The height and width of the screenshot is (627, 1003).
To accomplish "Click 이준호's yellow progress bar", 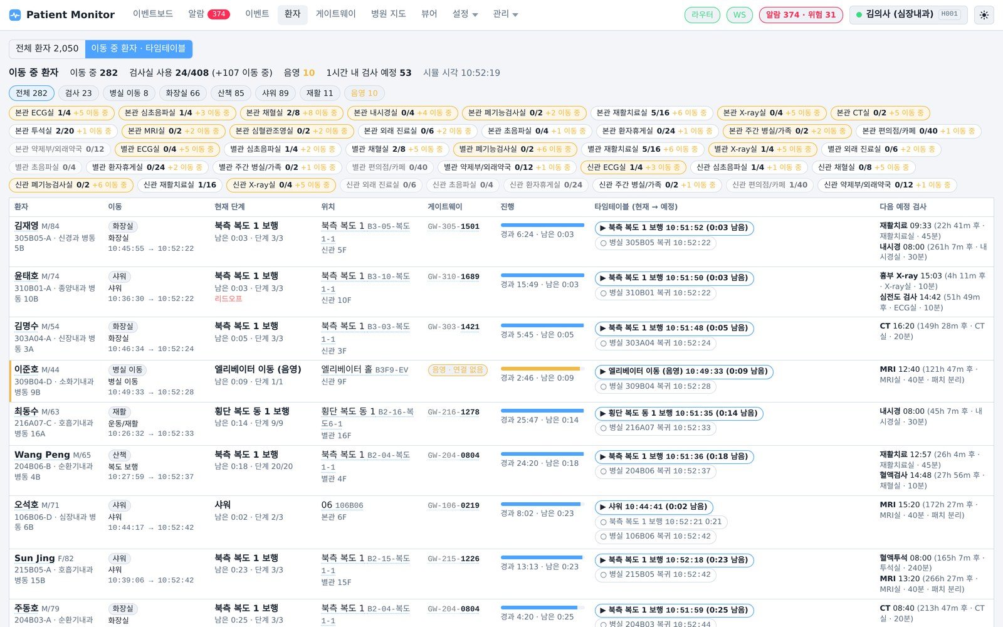I will 542,369.
